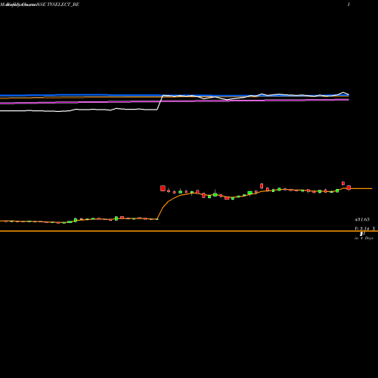
Task: Click the 'in 4 Days' label
Action: point(364,238)
